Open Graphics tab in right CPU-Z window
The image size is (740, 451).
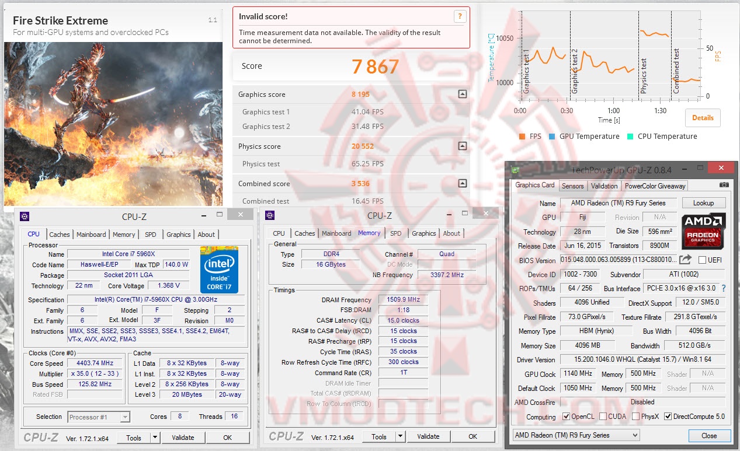pos(424,233)
